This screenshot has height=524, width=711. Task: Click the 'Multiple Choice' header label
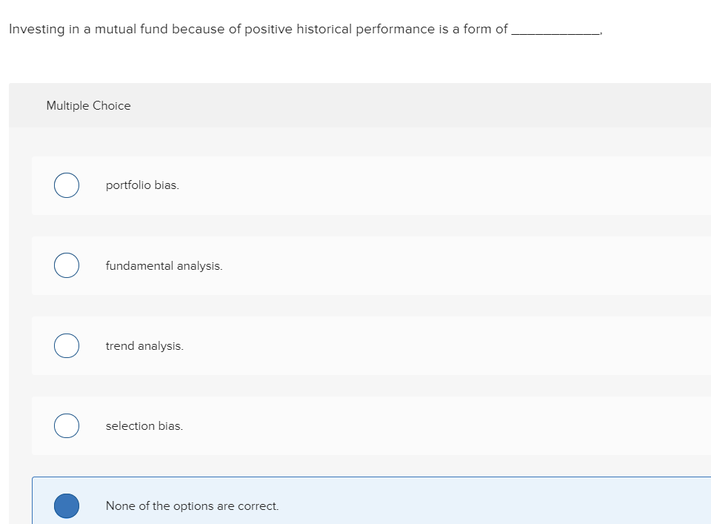88,106
